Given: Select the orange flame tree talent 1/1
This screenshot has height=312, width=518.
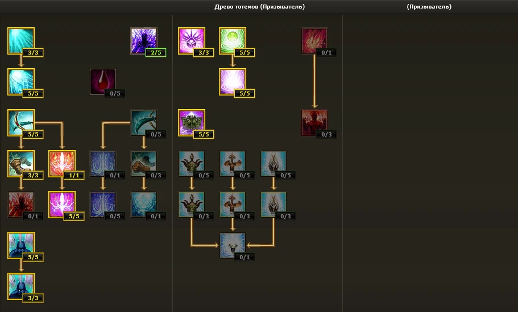Looking at the screenshot, I should pos(62,164).
